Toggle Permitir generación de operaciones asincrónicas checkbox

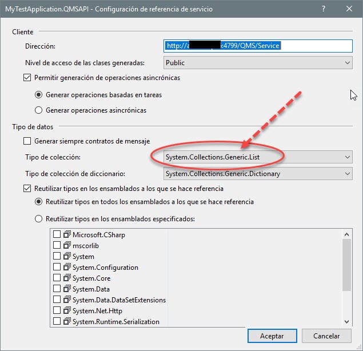pyautogui.click(x=27, y=78)
